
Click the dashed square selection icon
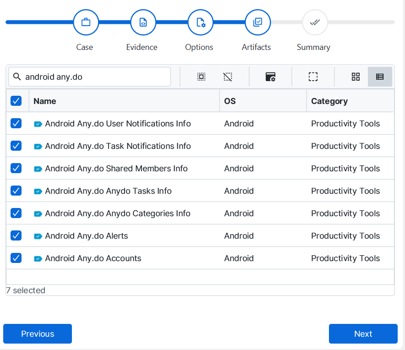coord(313,77)
